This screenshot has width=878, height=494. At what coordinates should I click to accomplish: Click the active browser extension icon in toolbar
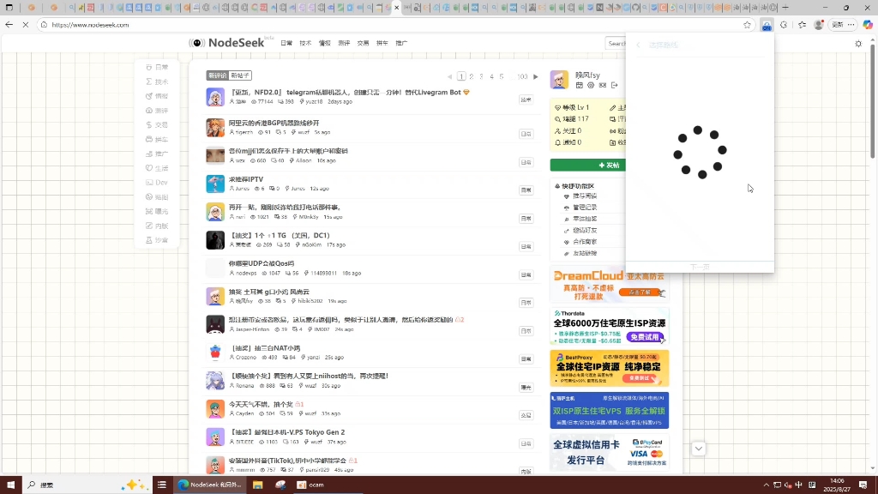point(767,25)
